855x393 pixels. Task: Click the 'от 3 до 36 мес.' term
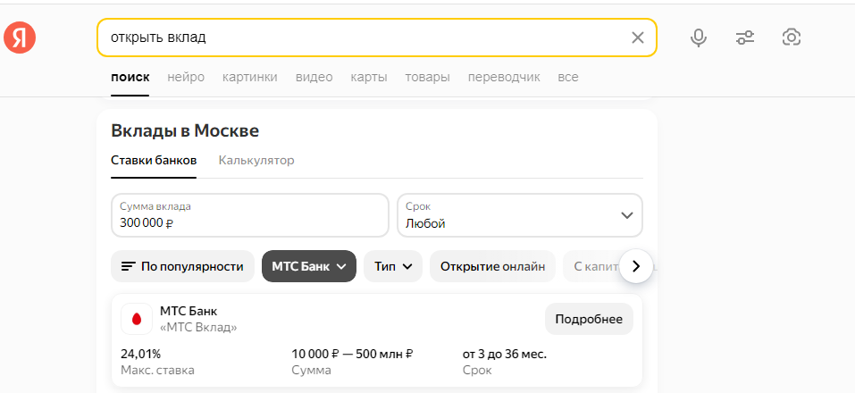(x=505, y=355)
